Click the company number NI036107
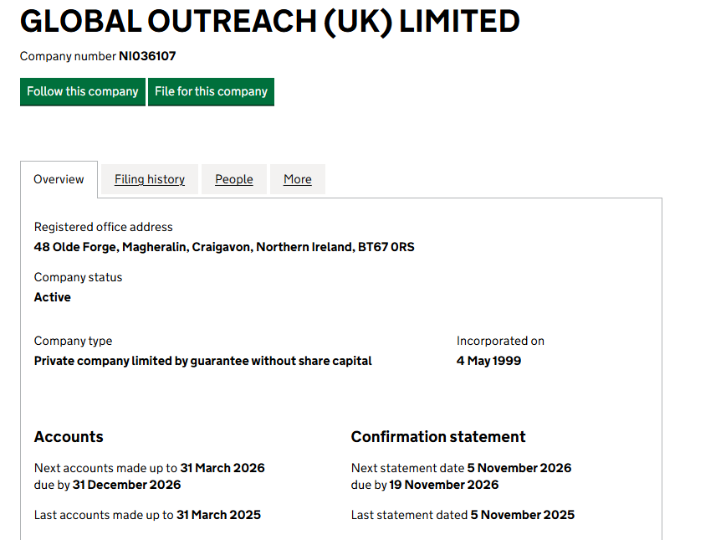Viewport: 726px width, 540px height. [x=147, y=56]
